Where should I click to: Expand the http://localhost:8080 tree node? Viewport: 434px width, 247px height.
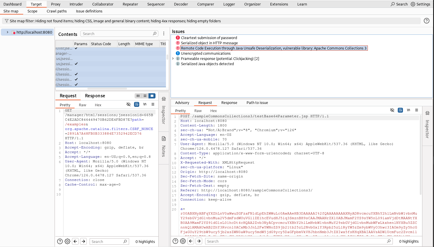point(8,32)
